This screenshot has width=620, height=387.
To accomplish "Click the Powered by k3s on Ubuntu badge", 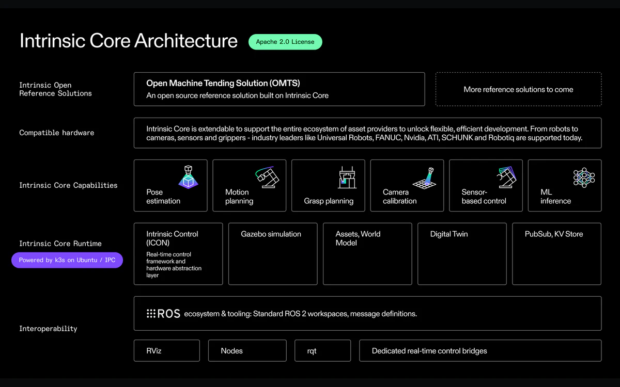I will point(67,260).
